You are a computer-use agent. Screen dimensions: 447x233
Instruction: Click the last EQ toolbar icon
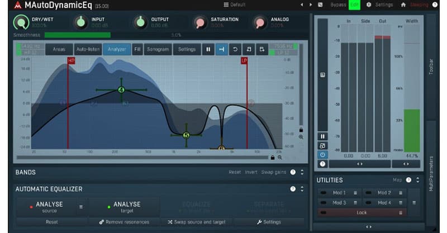[262, 49]
